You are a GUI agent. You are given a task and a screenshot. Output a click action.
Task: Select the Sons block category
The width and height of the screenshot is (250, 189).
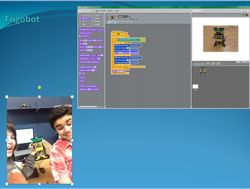pos(86,22)
